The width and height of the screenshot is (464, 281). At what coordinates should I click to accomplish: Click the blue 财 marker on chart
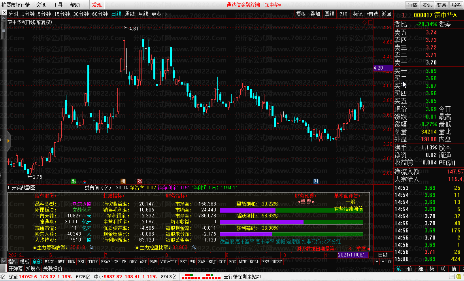(316, 181)
